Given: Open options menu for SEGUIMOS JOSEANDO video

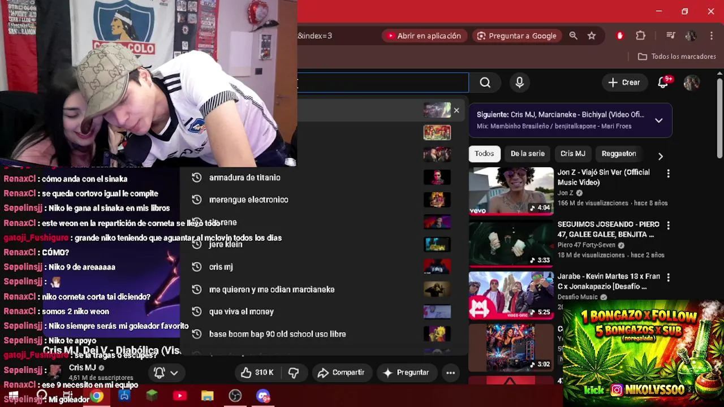Looking at the screenshot, I should pos(668,226).
